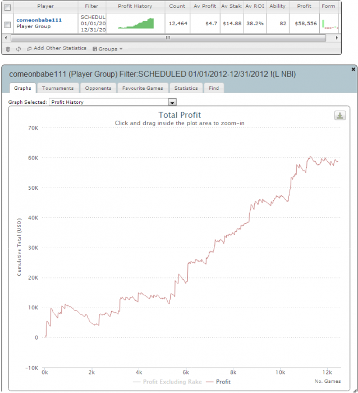
Task: Click the right scroll arrow
Action: 337,38
